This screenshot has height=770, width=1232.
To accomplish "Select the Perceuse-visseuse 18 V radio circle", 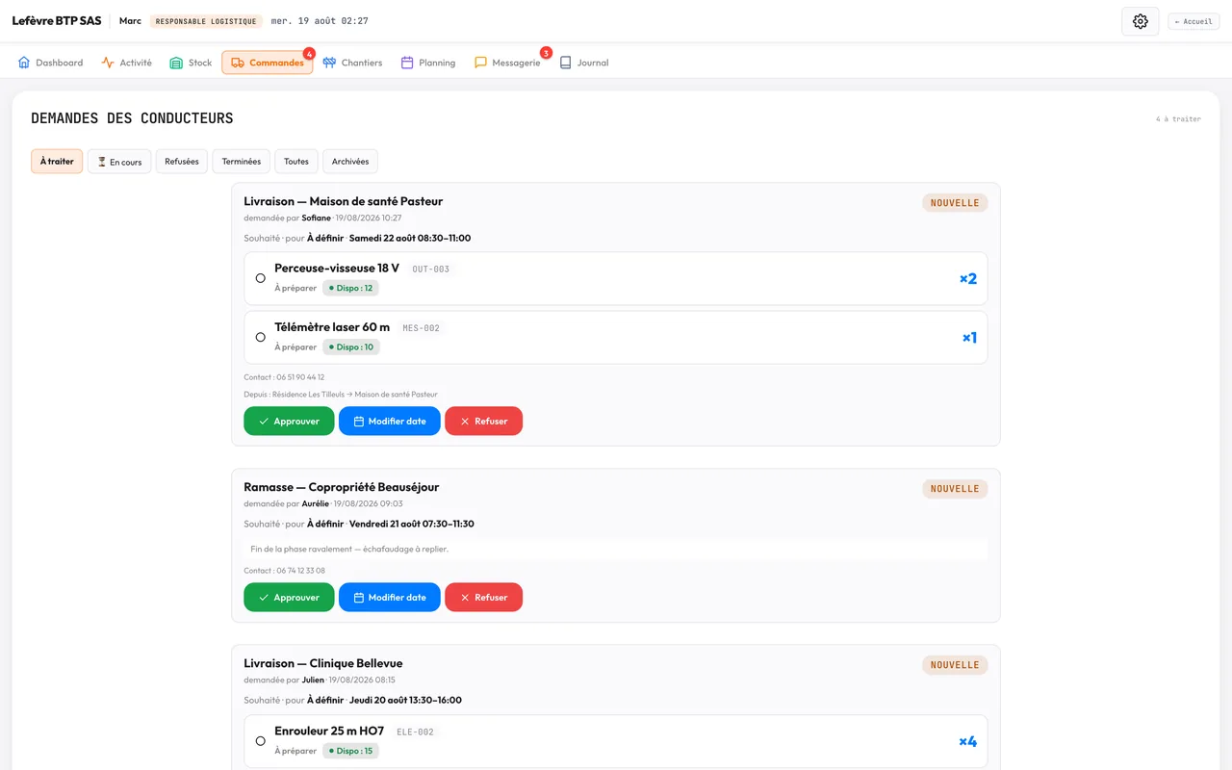I will 260,278.
